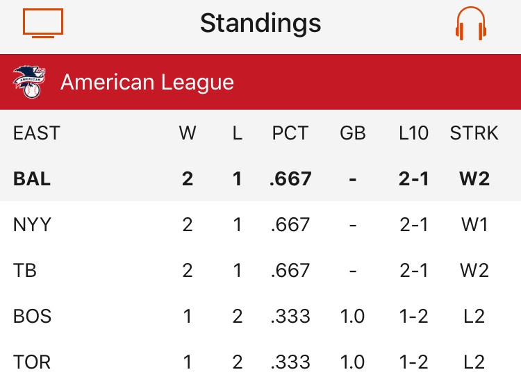Tap the American League logo

click(27, 82)
